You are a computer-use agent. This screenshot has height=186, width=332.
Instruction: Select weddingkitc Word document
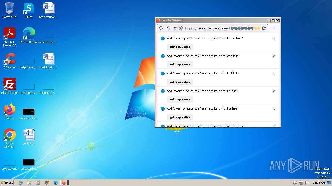[x=48, y=61]
